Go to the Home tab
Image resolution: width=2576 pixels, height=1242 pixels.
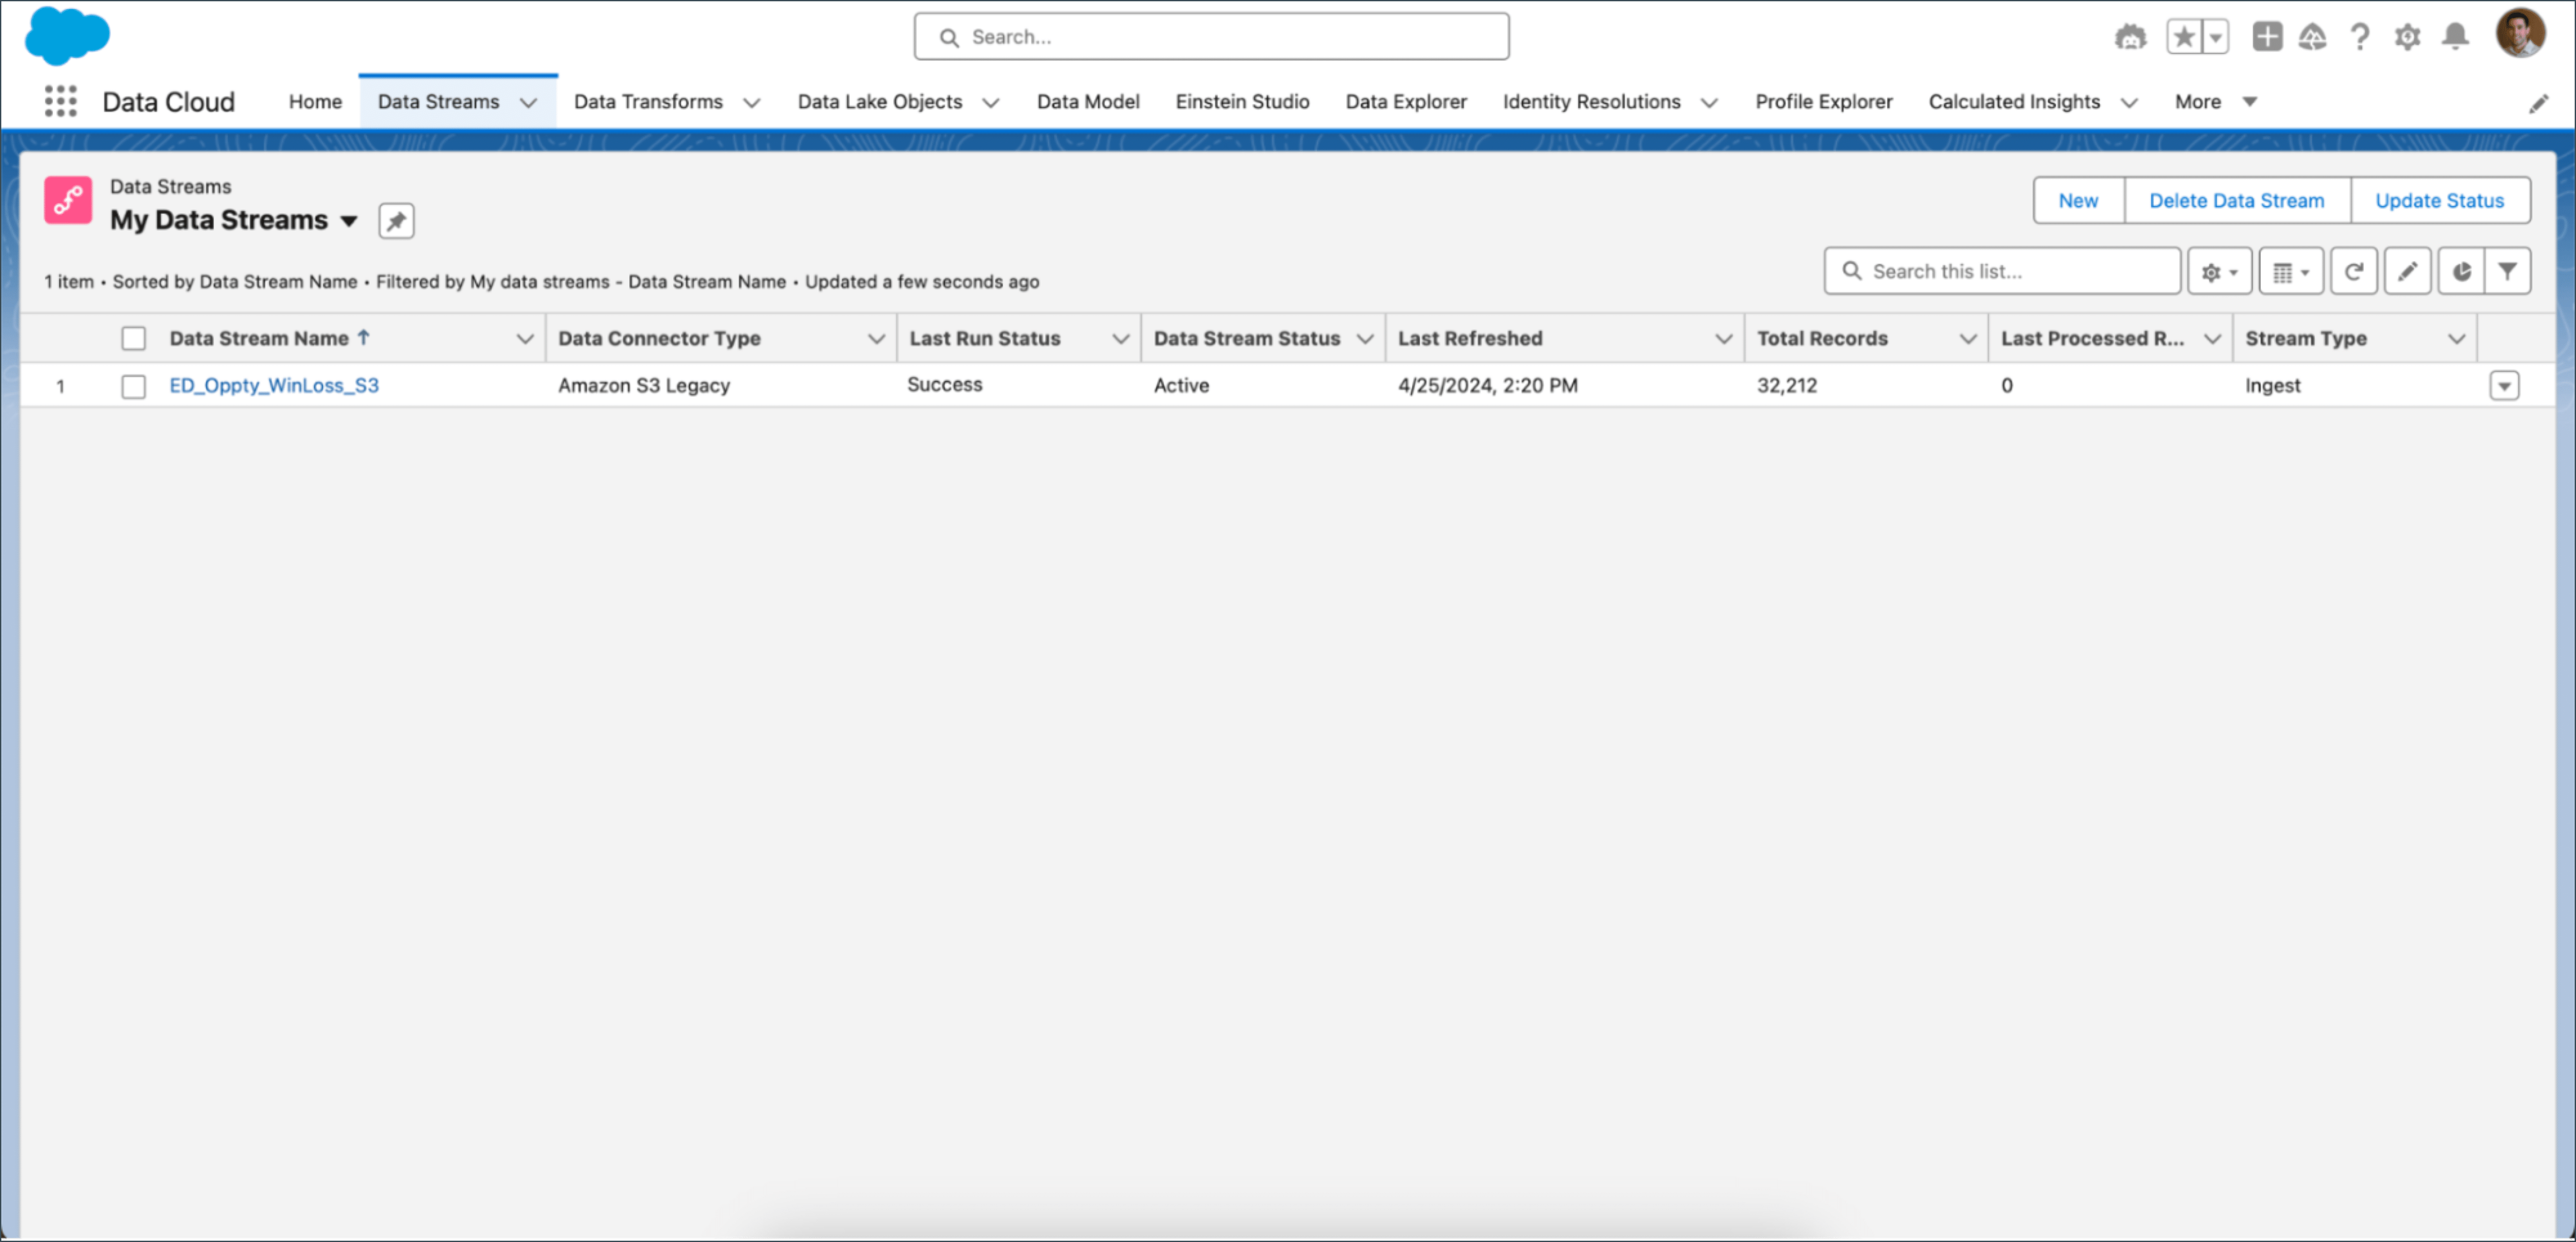click(x=315, y=102)
